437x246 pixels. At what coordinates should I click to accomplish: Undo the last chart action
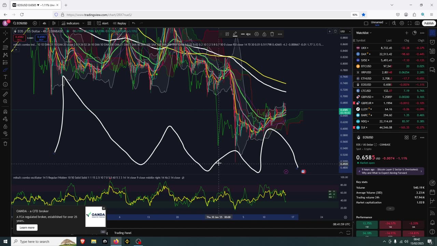pyautogui.click(x=133, y=23)
